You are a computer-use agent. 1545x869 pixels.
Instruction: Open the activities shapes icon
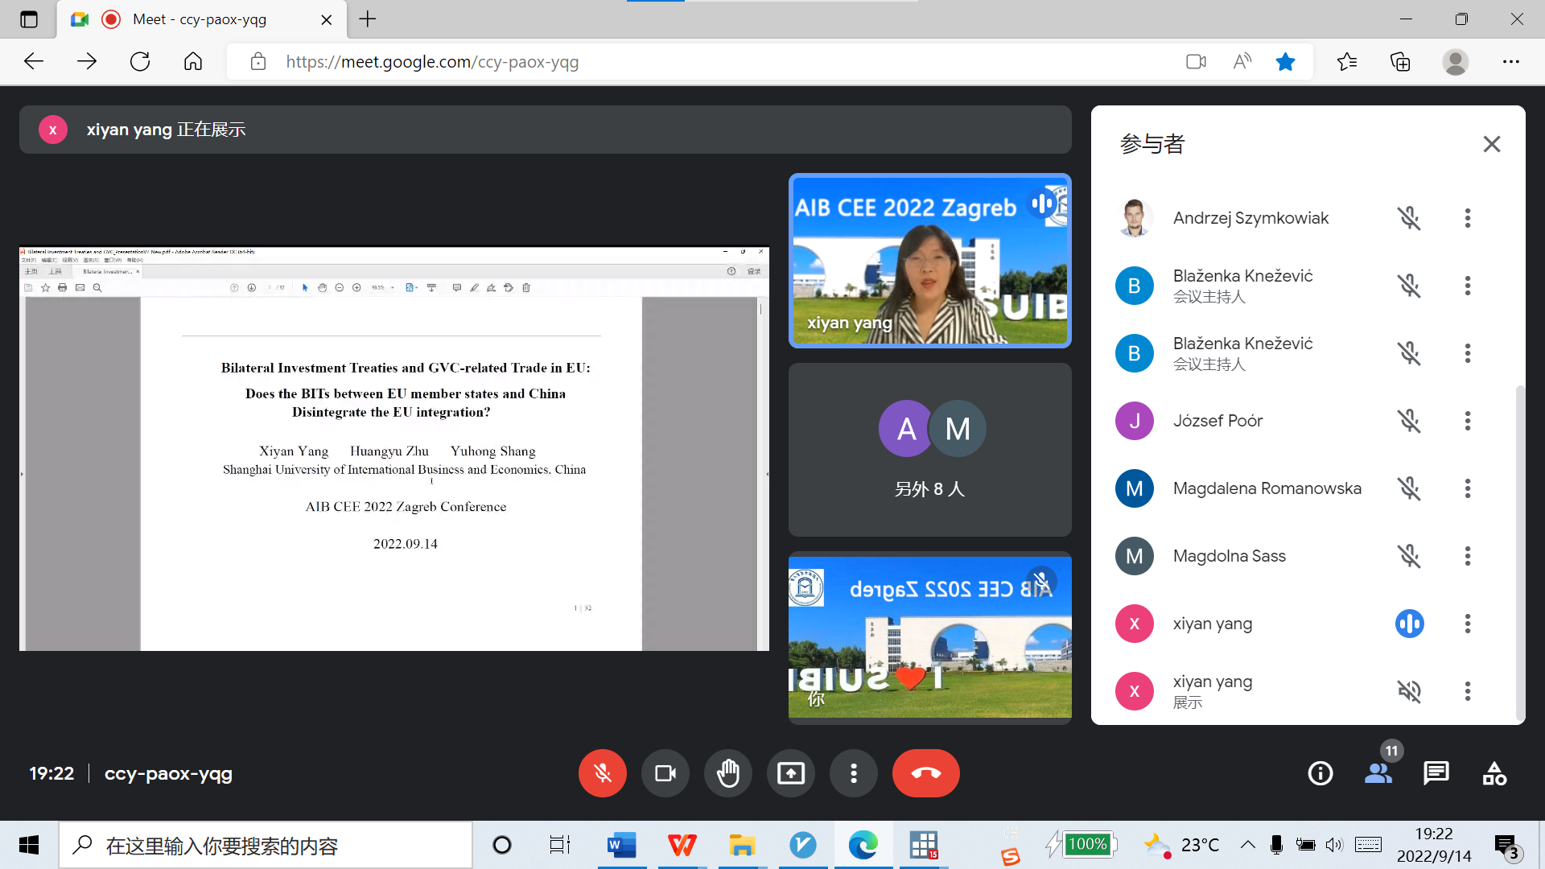(x=1494, y=773)
